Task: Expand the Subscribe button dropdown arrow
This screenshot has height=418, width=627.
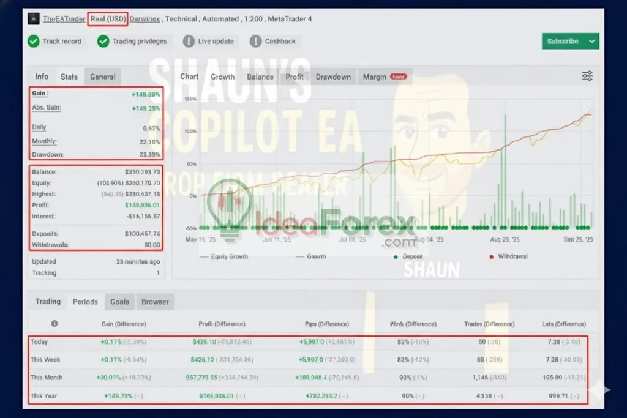Action: pyautogui.click(x=591, y=41)
